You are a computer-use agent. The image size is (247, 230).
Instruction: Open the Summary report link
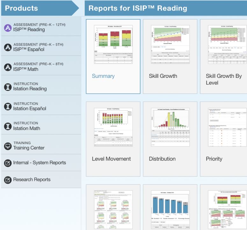103,76
